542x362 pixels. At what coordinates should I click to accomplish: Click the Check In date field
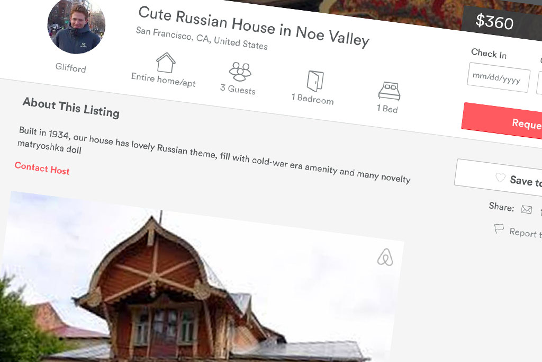coord(499,77)
